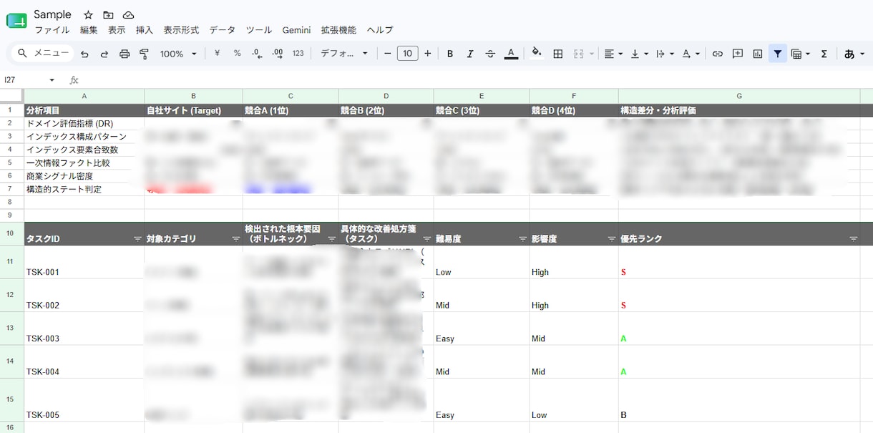Viewport: 873px width, 433px height.
Task: Select cell TSK-005
Action: click(84, 400)
